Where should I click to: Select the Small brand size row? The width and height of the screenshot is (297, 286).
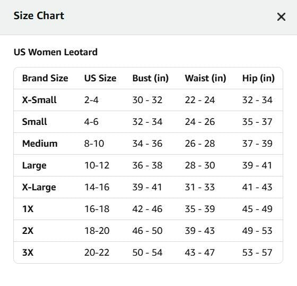coord(148,122)
